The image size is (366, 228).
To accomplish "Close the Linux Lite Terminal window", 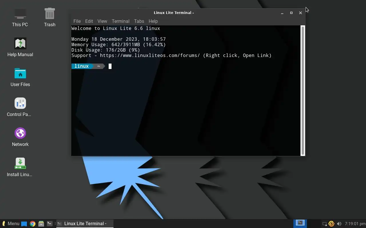I will [x=301, y=13].
